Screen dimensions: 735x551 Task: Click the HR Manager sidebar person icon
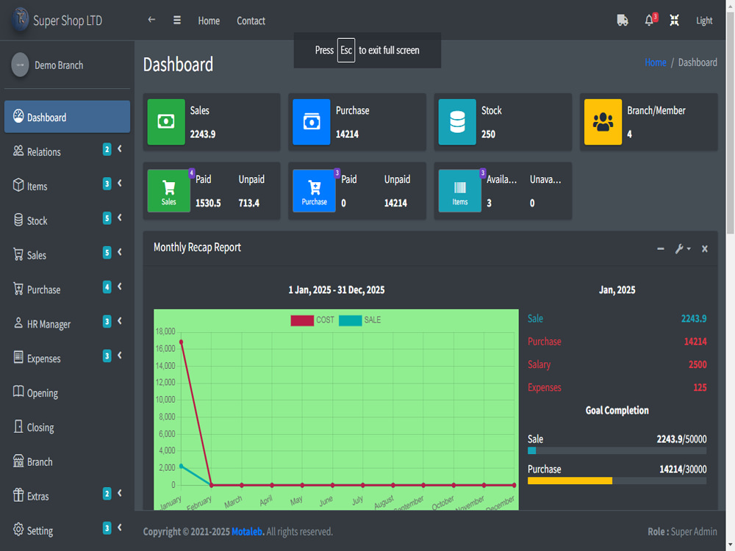[18, 323]
